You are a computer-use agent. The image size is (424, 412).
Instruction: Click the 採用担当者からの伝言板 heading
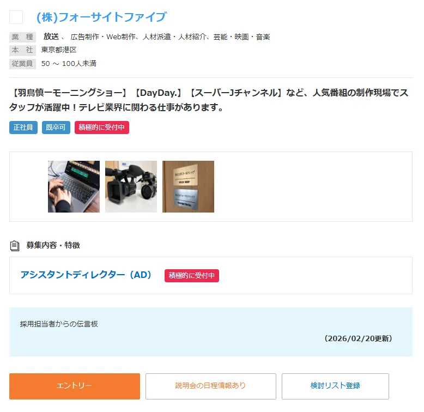(x=59, y=324)
